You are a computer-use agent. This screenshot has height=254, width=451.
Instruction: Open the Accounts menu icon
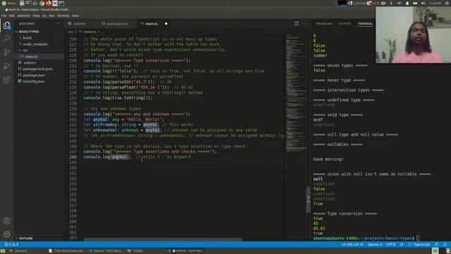[6, 221]
